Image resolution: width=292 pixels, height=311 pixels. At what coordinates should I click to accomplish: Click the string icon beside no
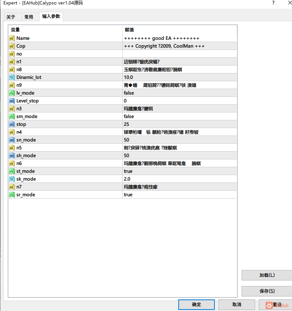12,54
